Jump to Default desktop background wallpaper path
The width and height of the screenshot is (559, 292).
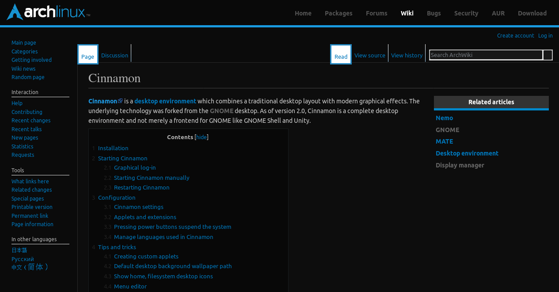(x=173, y=266)
